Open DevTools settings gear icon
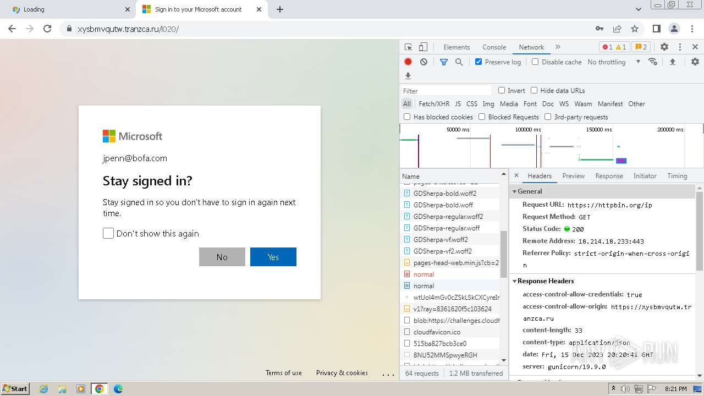 [x=664, y=47]
